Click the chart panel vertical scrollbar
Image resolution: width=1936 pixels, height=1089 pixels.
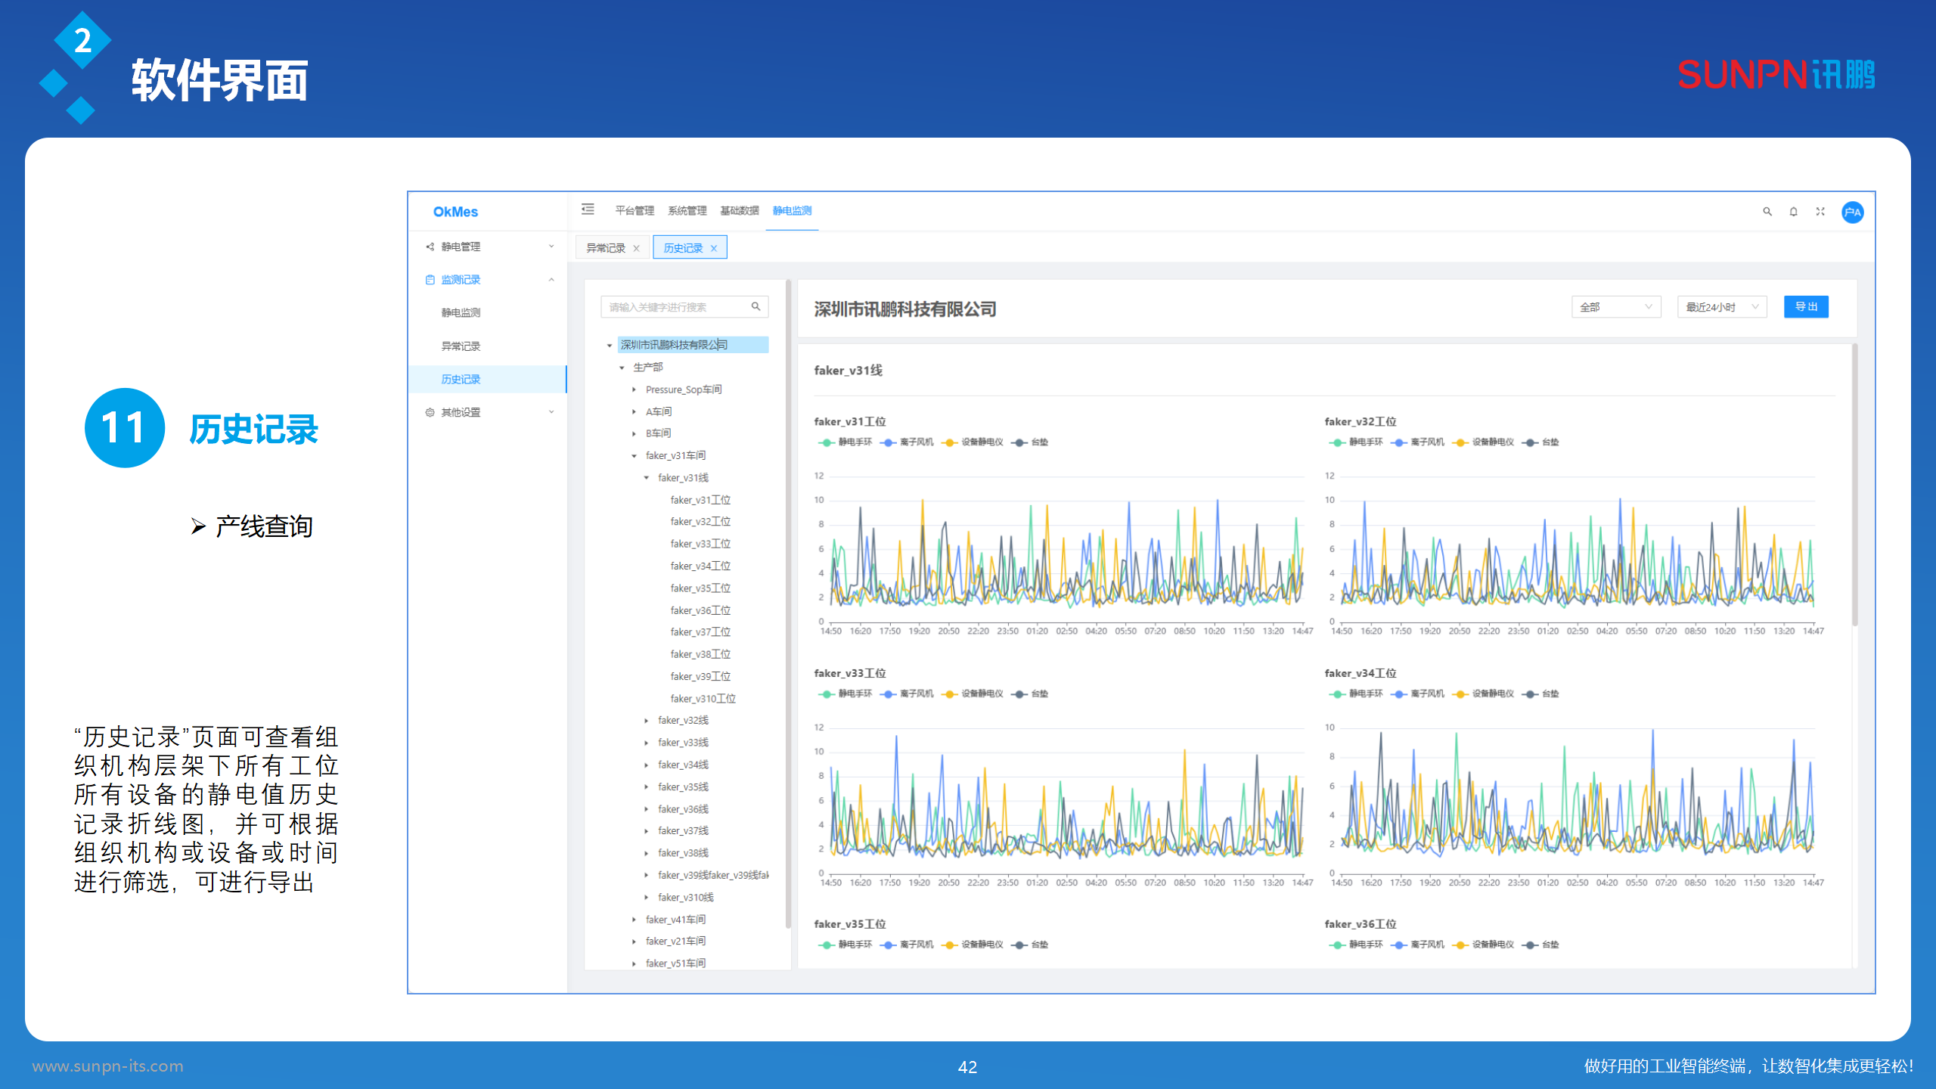pyautogui.click(x=1854, y=484)
